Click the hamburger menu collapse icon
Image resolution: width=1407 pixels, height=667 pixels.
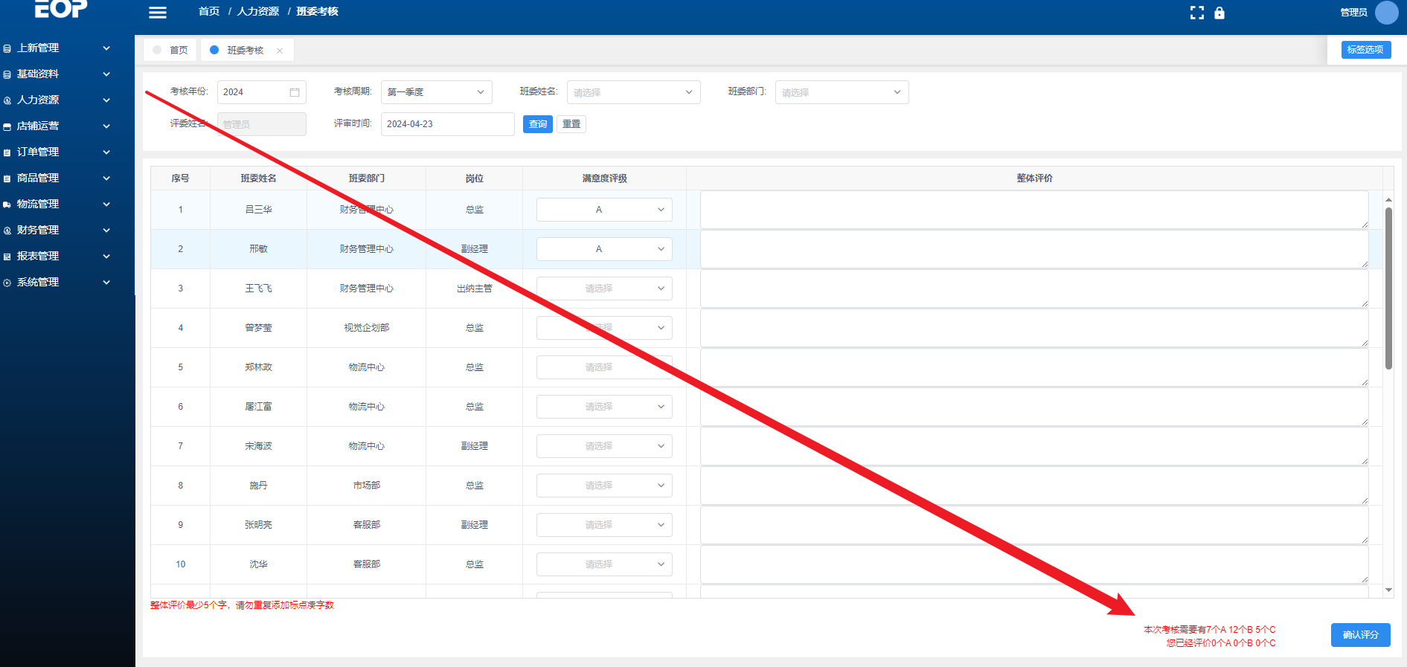coord(158,13)
